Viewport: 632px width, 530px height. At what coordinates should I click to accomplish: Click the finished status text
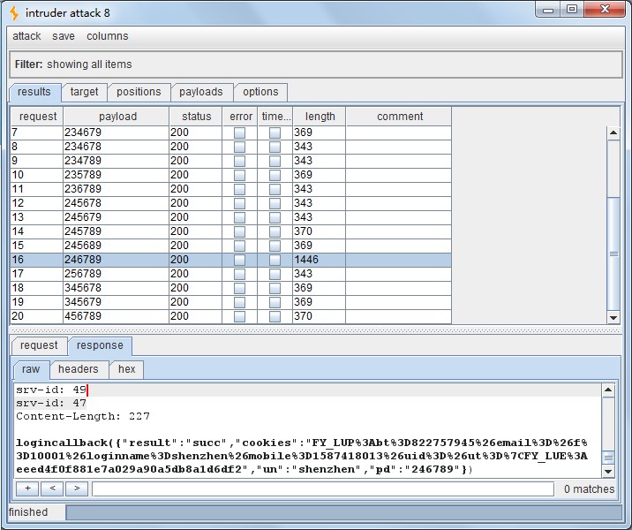(x=28, y=512)
